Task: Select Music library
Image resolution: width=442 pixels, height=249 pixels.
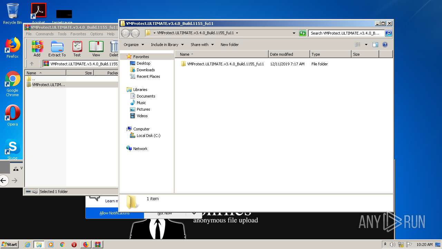Action: coord(141,103)
